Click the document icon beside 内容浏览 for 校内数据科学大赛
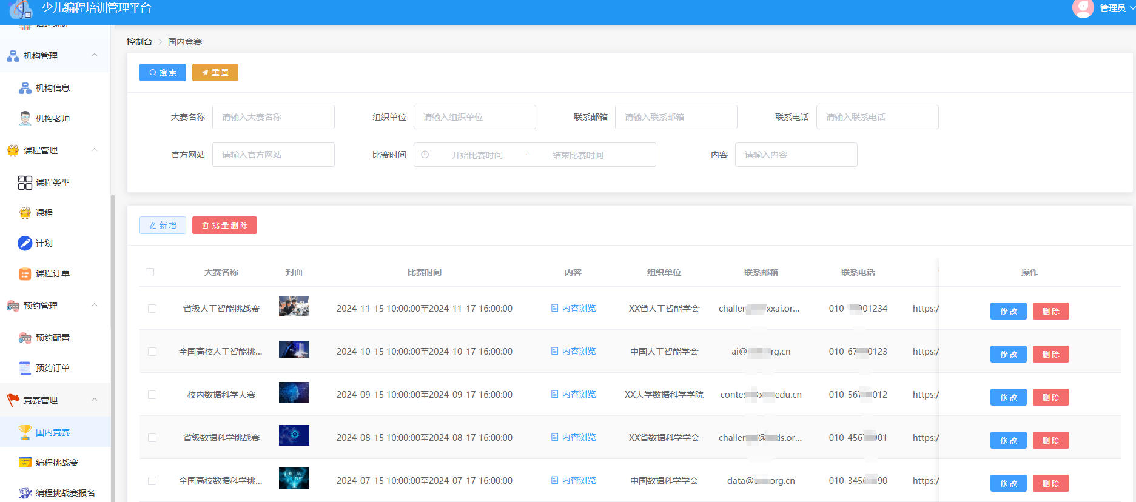 click(x=554, y=394)
